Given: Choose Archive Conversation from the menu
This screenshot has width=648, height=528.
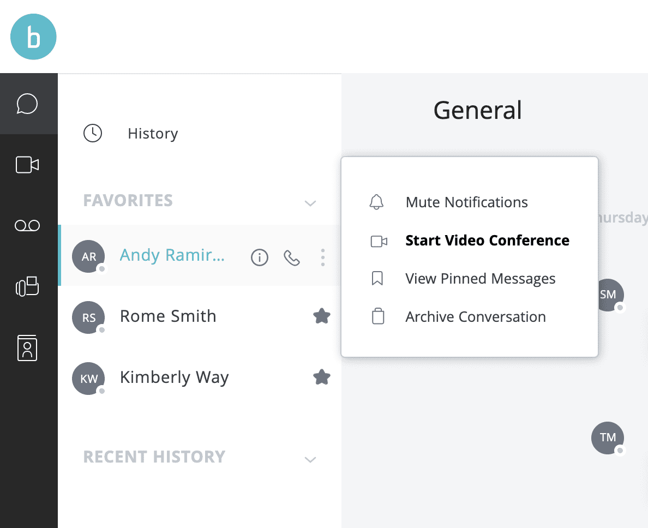Looking at the screenshot, I should 475,317.
